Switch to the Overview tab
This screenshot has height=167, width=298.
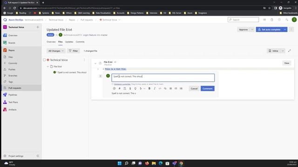(51, 42)
